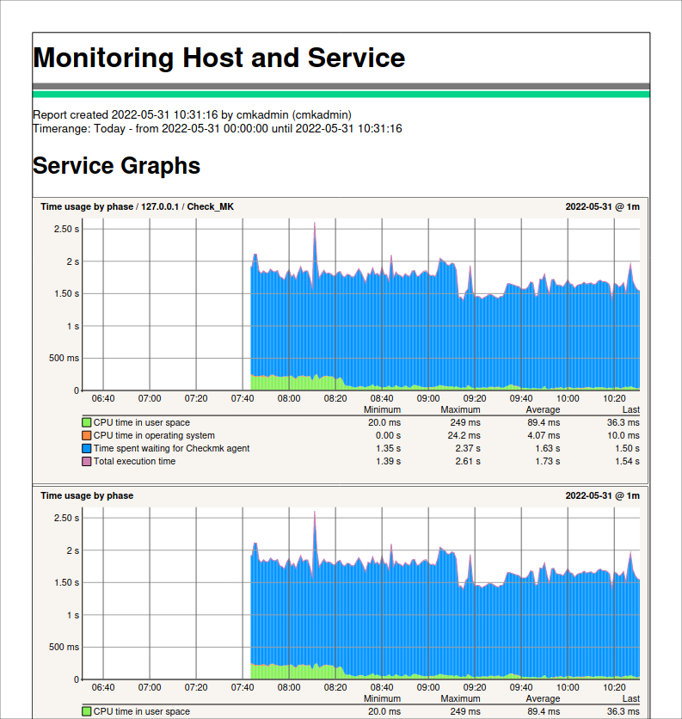Screen dimensions: 682x719
Task: Click the green CPU user space swatch in Check_MK legend
Action: tap(86, 422)
